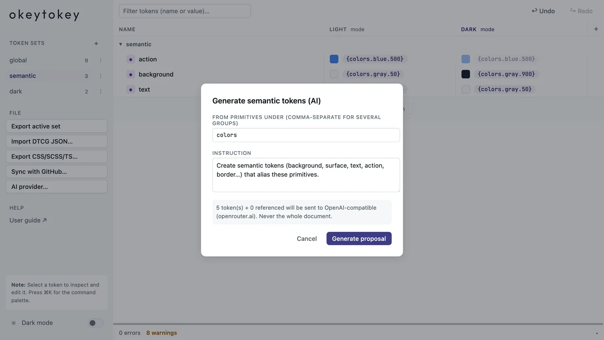
Task: Click the Redo button
Action: 581,11
